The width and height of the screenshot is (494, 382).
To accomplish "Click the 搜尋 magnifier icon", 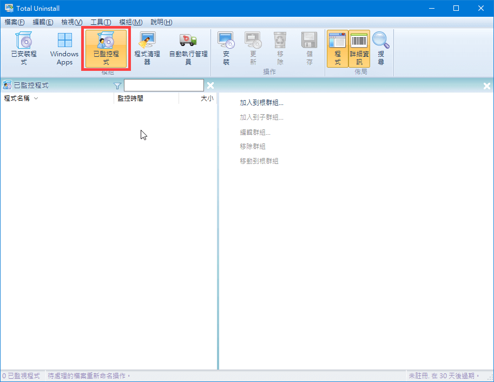I will [x=381, y=49].
